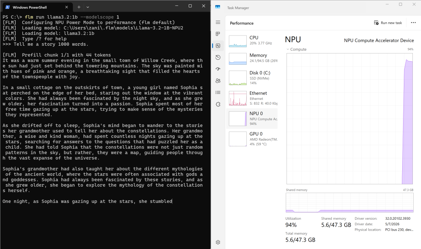Open the three-dot more options menu
Screen dimensions: 421x249
click(413, 23)
